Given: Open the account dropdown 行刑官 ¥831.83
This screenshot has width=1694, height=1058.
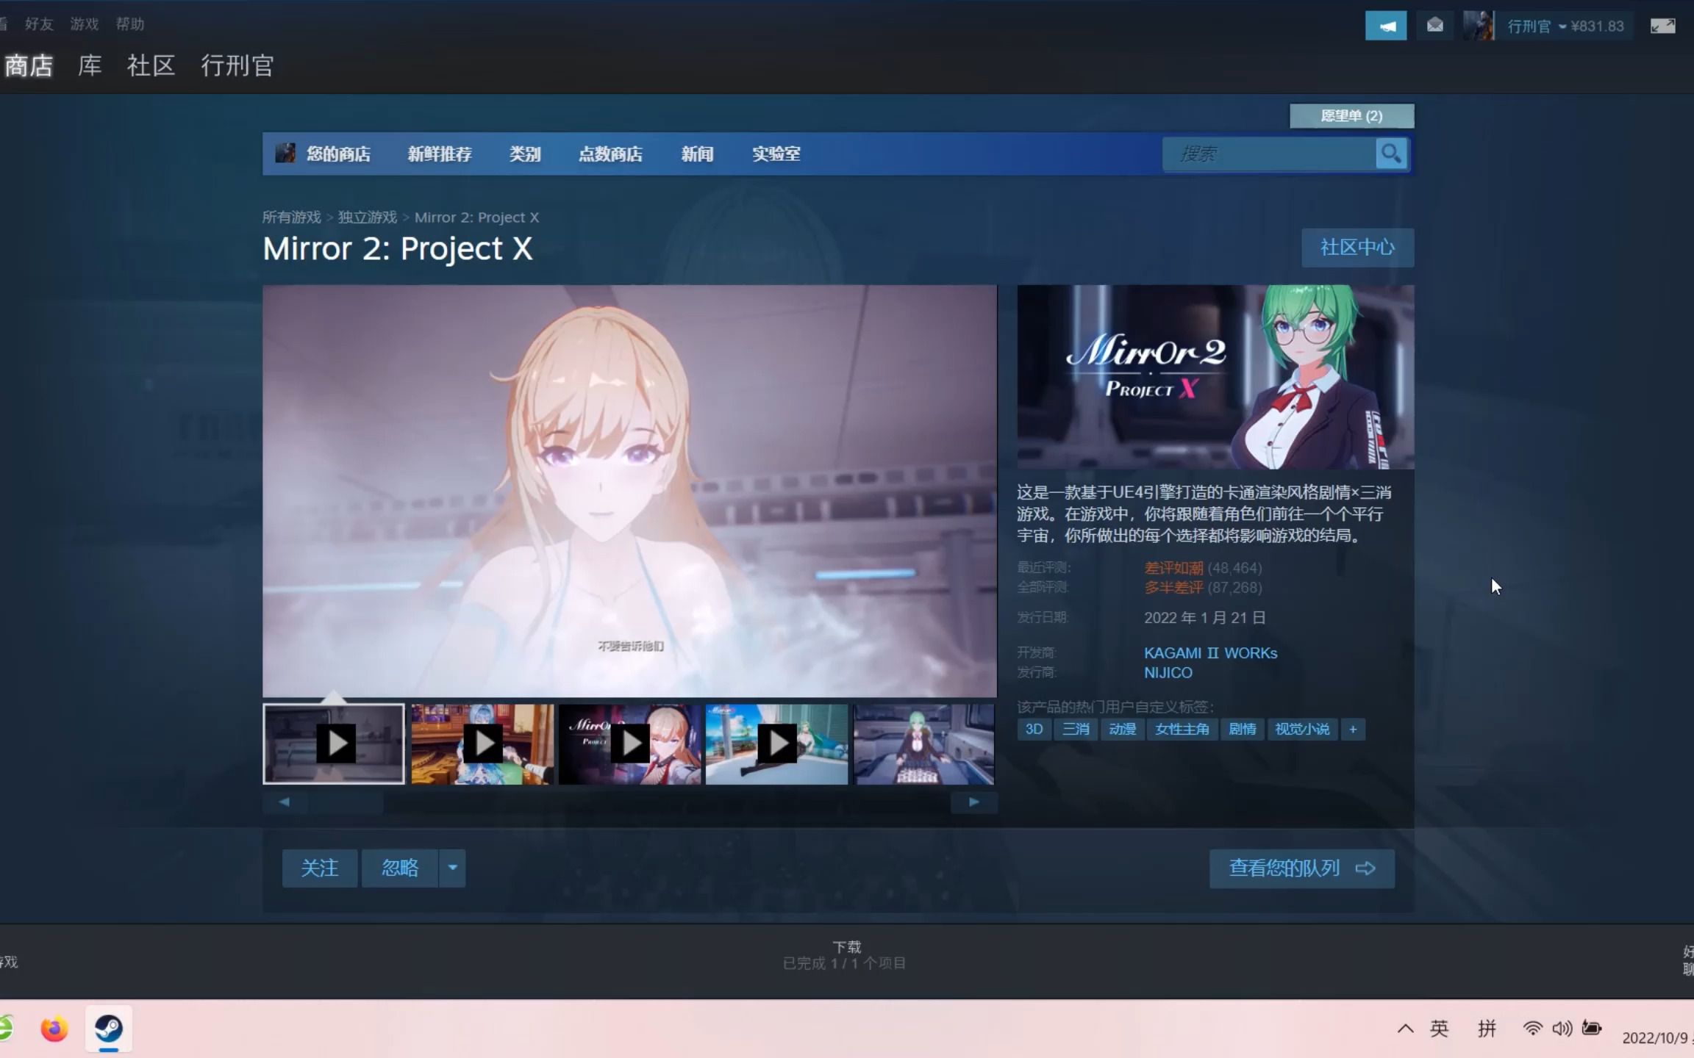Looking at the screenshot, I should pyautogui.click(x=1565, y=26).
